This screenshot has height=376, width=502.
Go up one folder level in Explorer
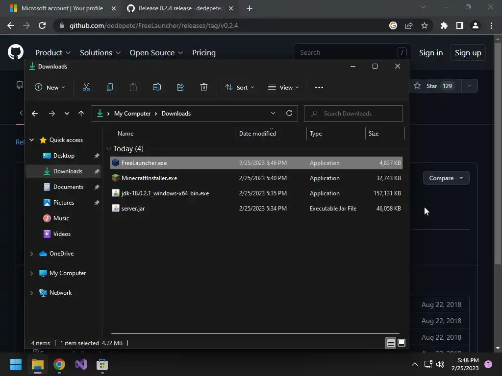coord(81,114)
